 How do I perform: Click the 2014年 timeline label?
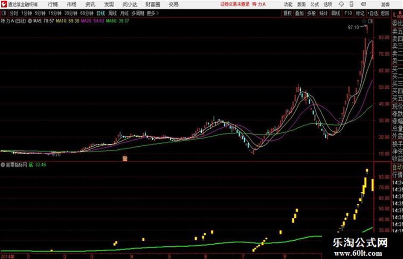(7, 256)
